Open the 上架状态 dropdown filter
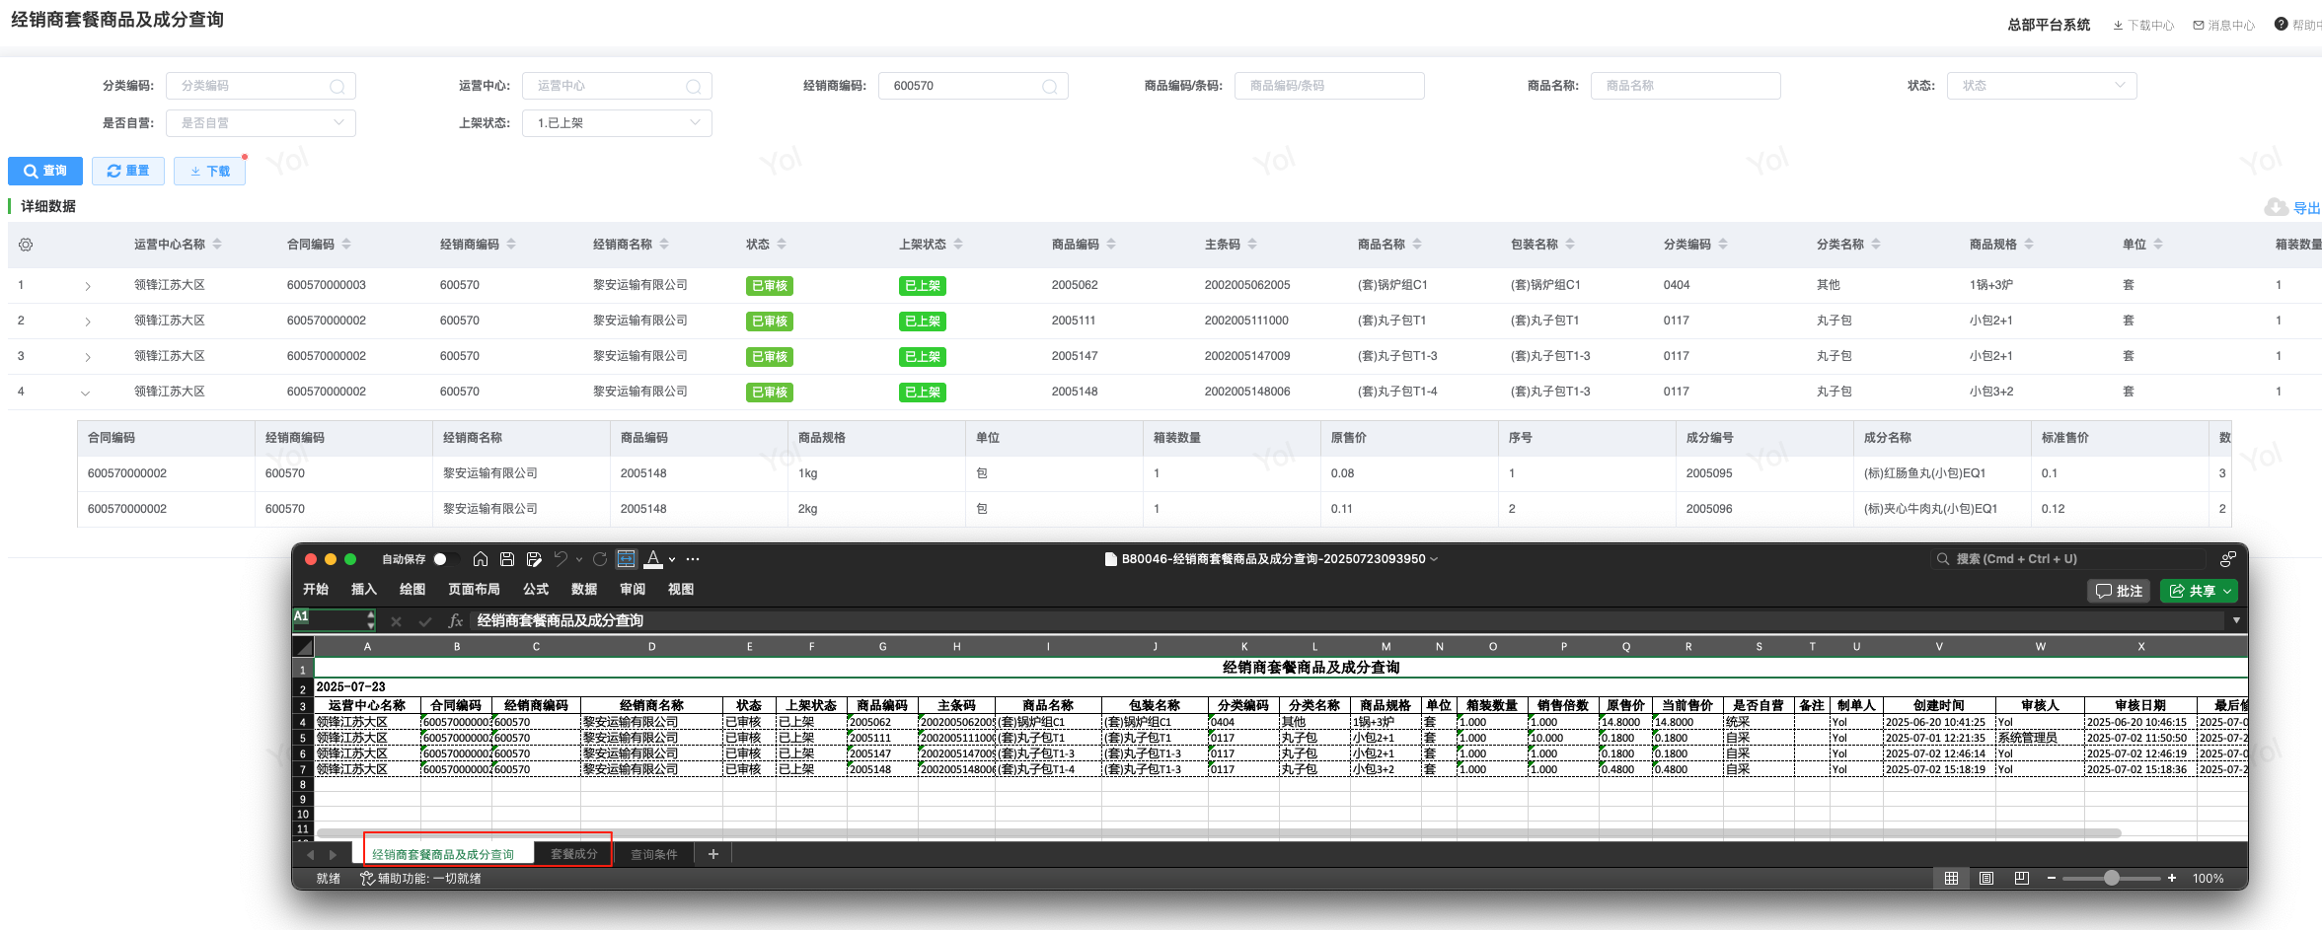This screenshot has height=930, width=2322. coord(617,123)
